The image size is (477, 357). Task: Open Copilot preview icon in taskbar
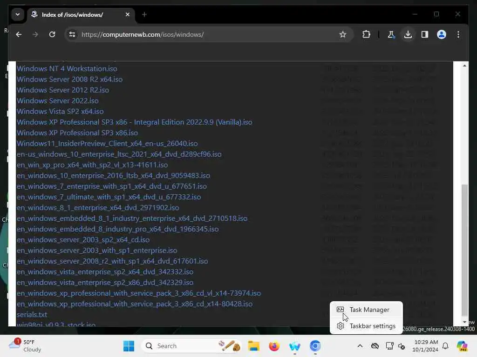tap(462, 346)
